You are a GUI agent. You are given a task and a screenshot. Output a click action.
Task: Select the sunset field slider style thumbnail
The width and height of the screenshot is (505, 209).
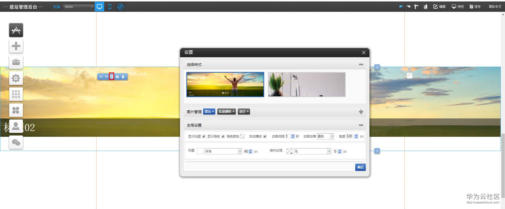pos(225,85)
